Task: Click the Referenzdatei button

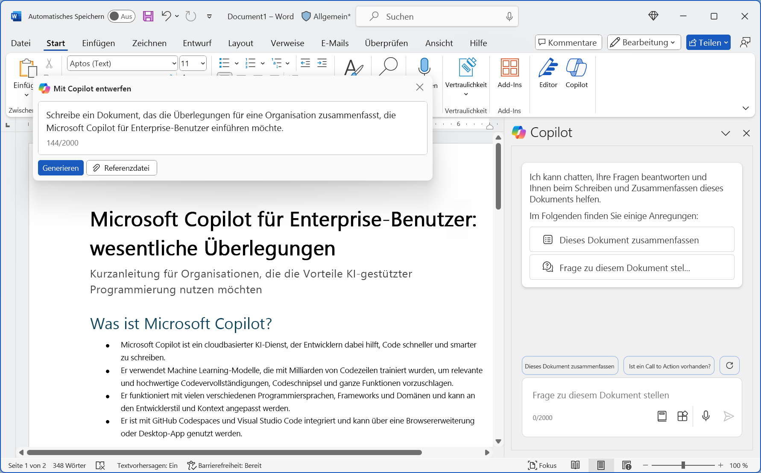Action: 122,168
